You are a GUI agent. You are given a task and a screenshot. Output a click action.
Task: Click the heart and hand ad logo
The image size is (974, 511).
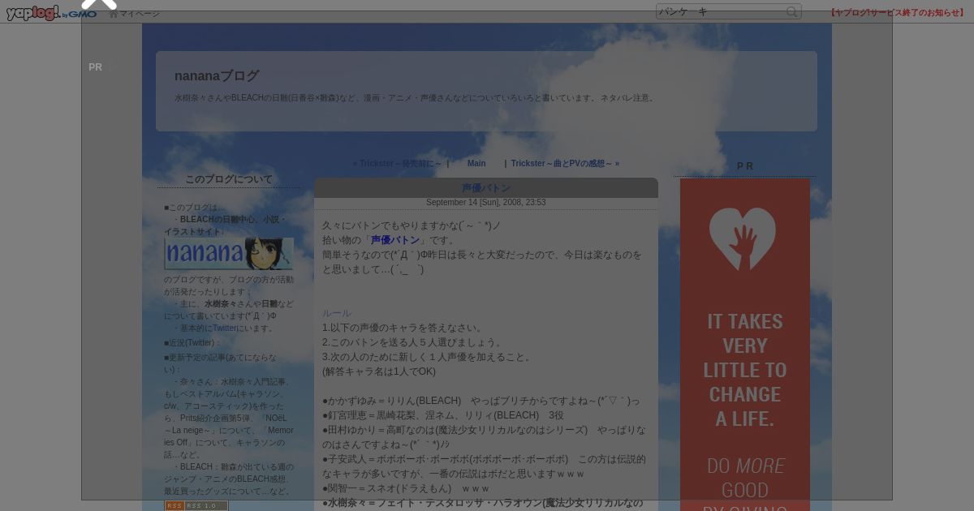pyautogui.click(x=742, y=238)
